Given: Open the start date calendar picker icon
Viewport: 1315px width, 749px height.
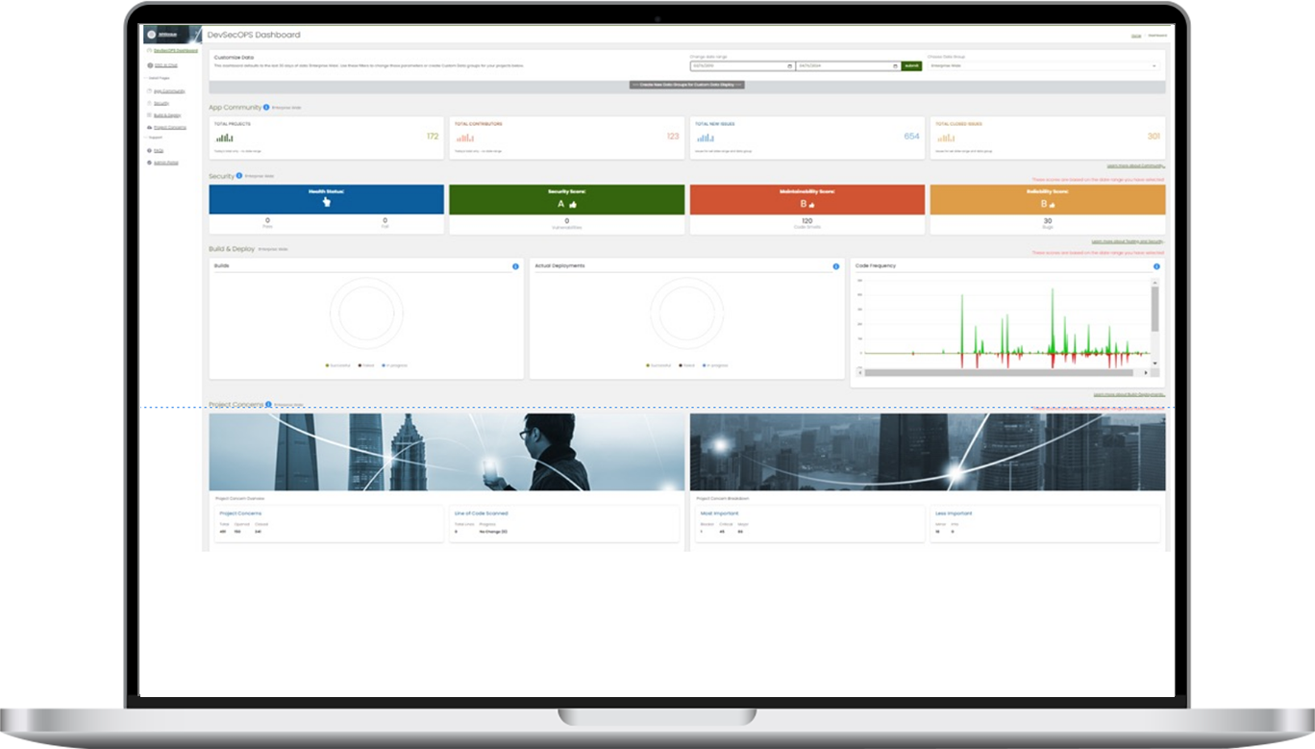Looking at the screenshot, I should point(790,66).
